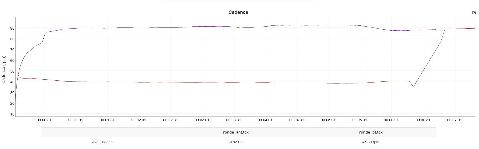Click the edit chart icon
The width and height of the screenshot is (479, 149).
474,12
